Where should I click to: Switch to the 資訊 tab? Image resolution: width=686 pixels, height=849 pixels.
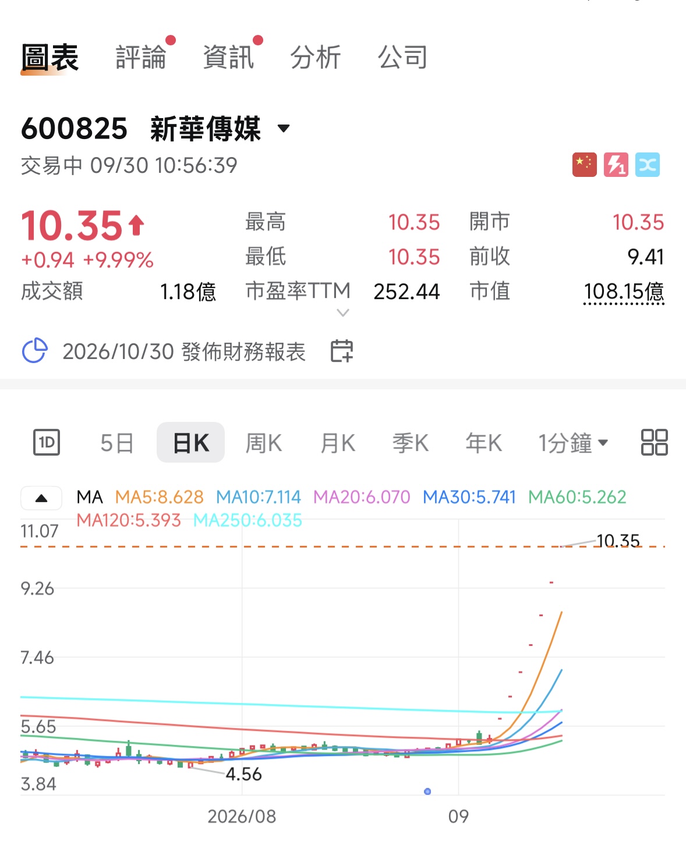coord(228,58)
